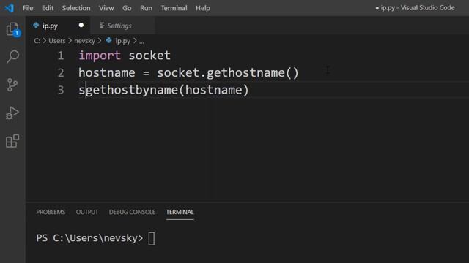This screenshot has height=263, width=469.
Task: Click the 'import' keyword on line 1
Action: [x=100, y=56]
